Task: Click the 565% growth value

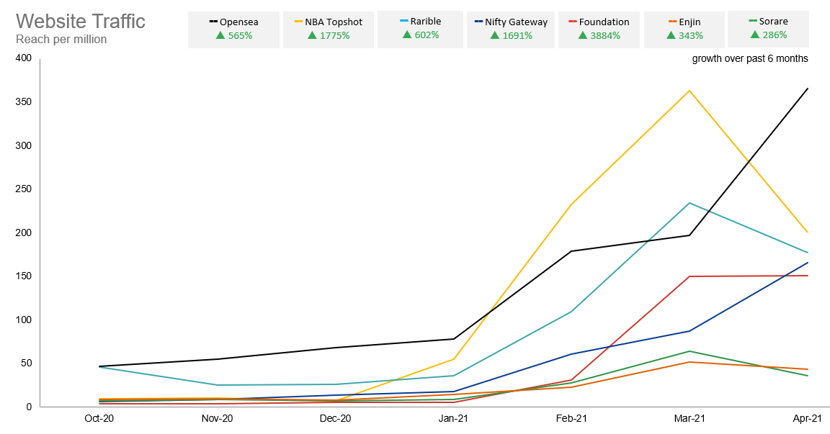Action: click(x=241, y=35)
